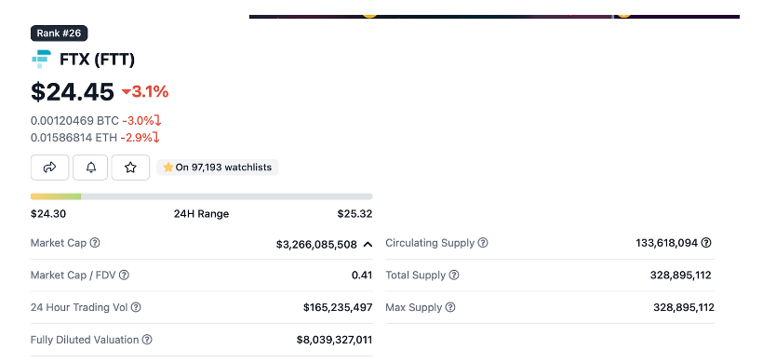Open Market Cap / FDV help icon
Viewport: 776px width, 363px height.
tap(125, 275)
